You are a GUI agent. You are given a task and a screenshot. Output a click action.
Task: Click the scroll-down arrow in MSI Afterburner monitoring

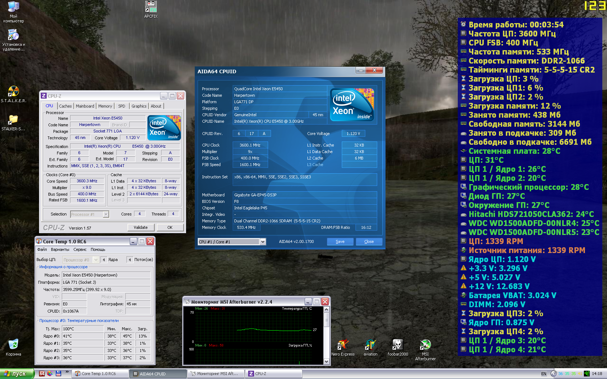pyautogui.click(x=326, y=361)
